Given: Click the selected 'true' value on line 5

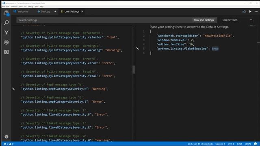Looking at the screenshot, I should 215,49.
